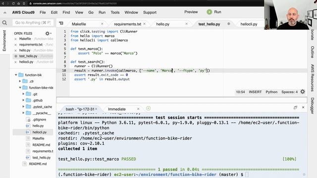
Task: Click the INSERT mode indicator in status bar
Action: [255, 92]
